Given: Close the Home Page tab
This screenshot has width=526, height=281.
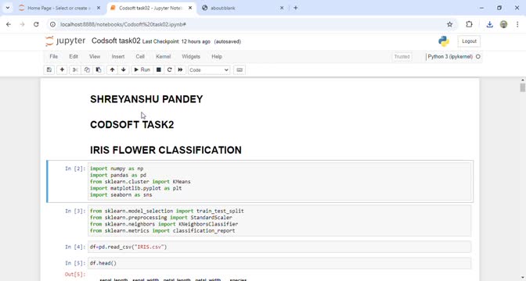Looking at the screenshot, I should (99, 8).
